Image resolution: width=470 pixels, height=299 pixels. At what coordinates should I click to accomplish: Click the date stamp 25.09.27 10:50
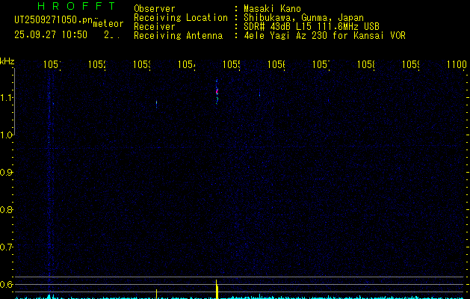pyautogui.click(x=51, y=35)
